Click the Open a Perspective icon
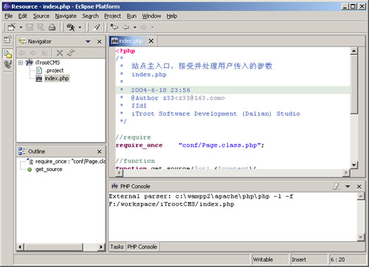This screenshot has height=267, width=369. tap(7, 39)
